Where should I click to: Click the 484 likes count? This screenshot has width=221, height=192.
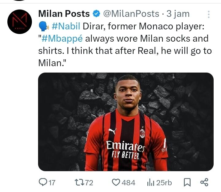[128, 183]
